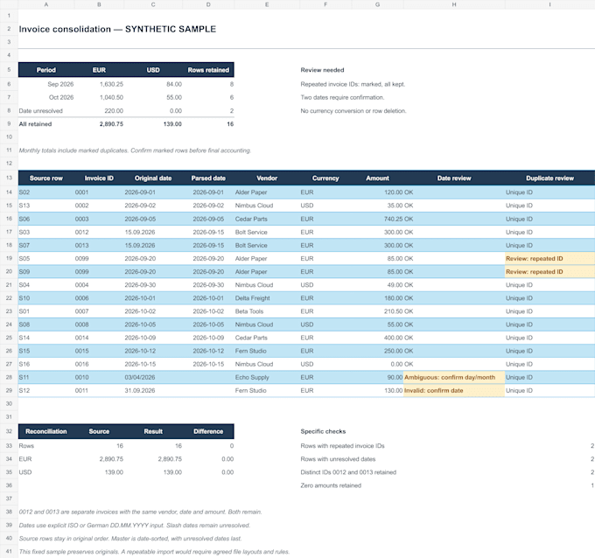Click the 'Reconciliation' header cell

tap(46, 431)
